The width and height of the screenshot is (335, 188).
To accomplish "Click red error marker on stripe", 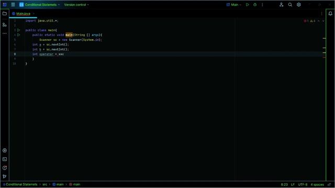I will pos(324,57).
